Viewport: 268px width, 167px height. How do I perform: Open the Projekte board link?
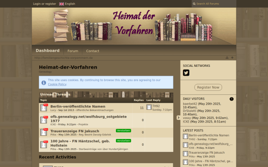click(x=83, y=124)
